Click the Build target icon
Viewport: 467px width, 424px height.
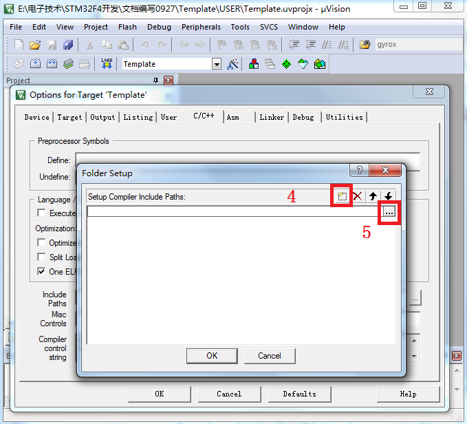36,64
